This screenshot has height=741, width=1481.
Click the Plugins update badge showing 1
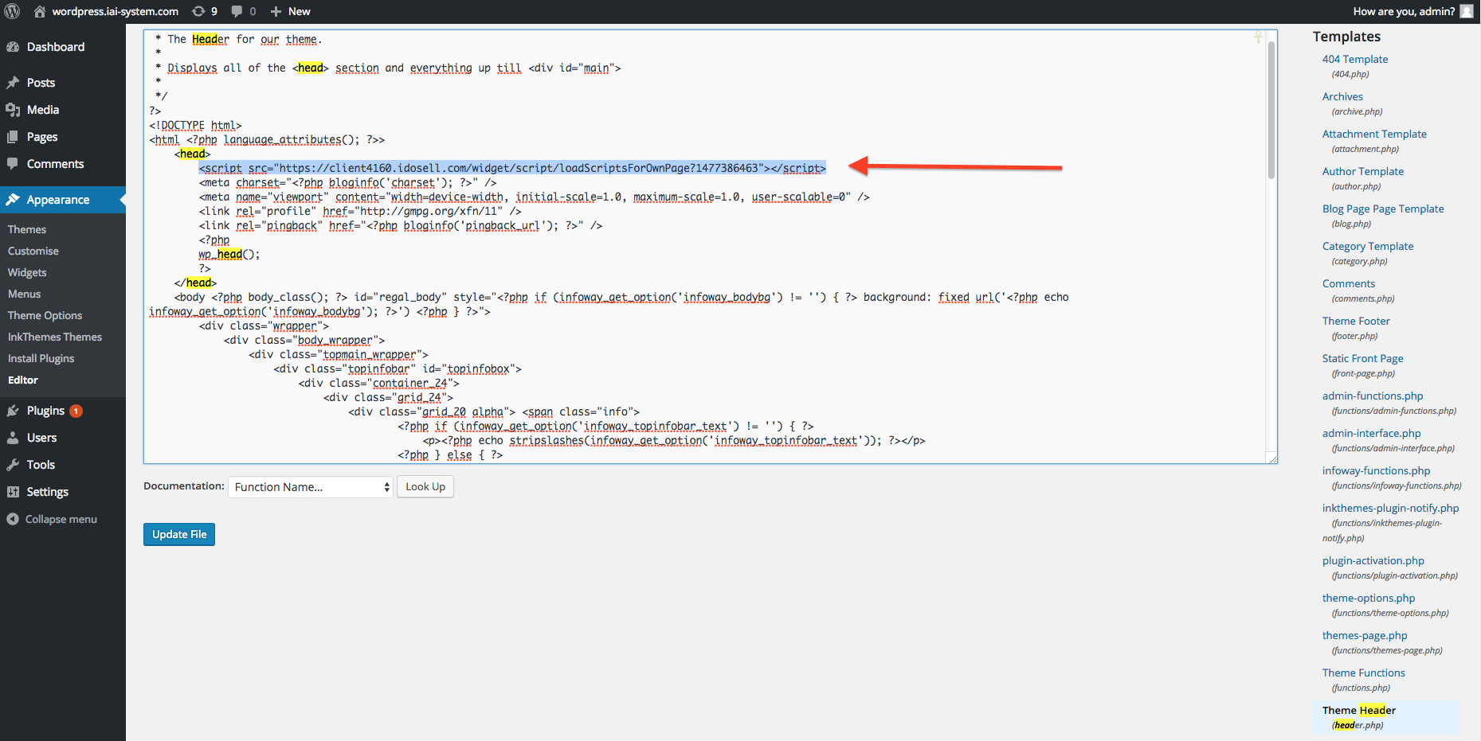click(x=76, y=411)
